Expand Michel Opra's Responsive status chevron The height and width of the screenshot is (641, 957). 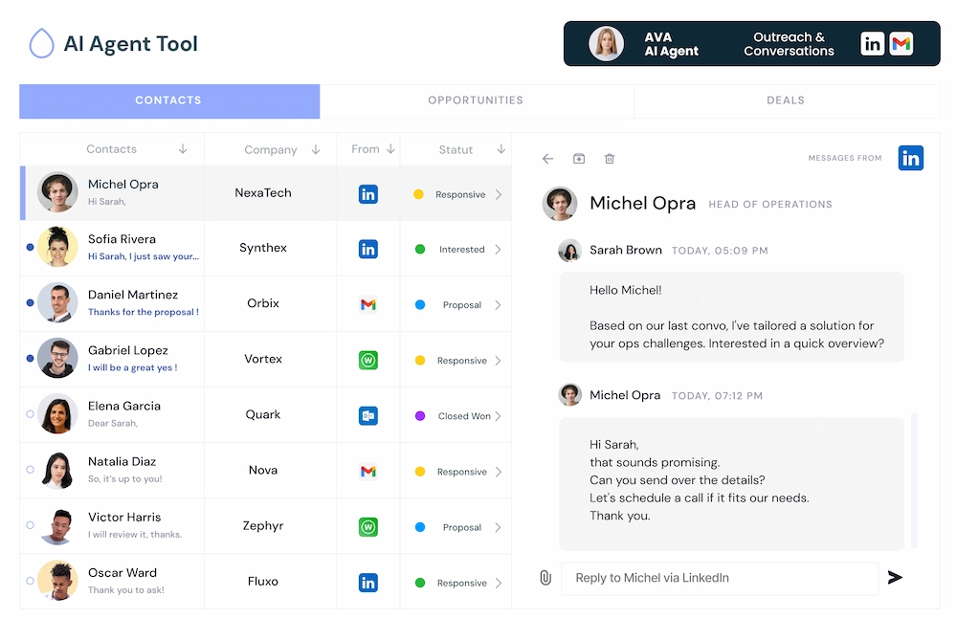499,194
